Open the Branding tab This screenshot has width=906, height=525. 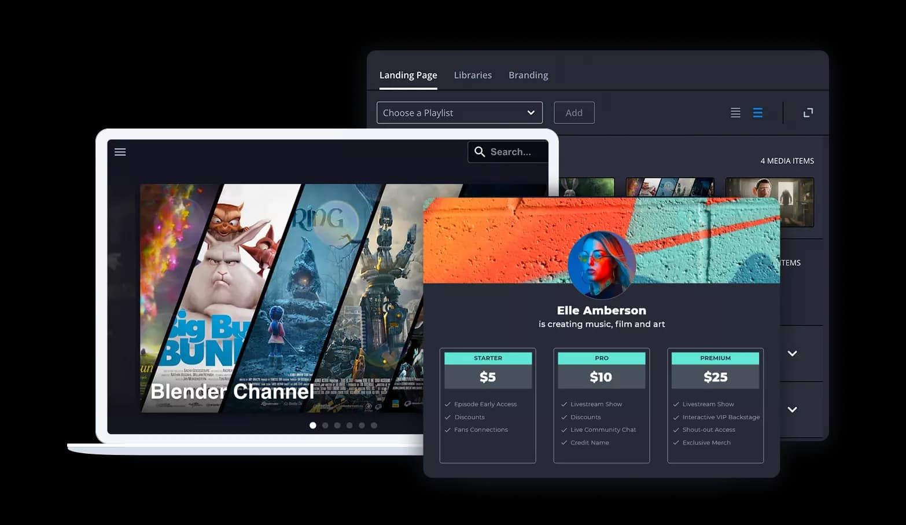click(x=528, y=75)
